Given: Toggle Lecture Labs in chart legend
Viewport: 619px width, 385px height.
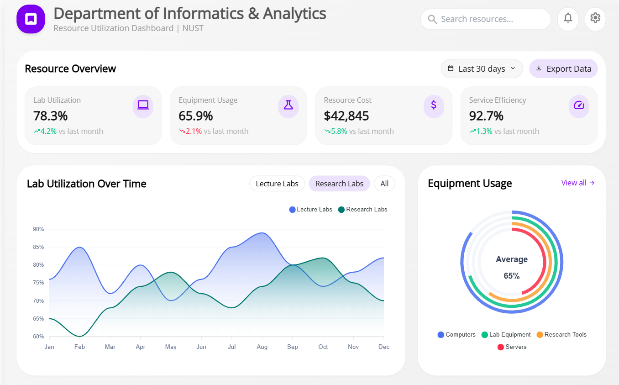Looking at the screenshot, I should [x=311, y=209].
